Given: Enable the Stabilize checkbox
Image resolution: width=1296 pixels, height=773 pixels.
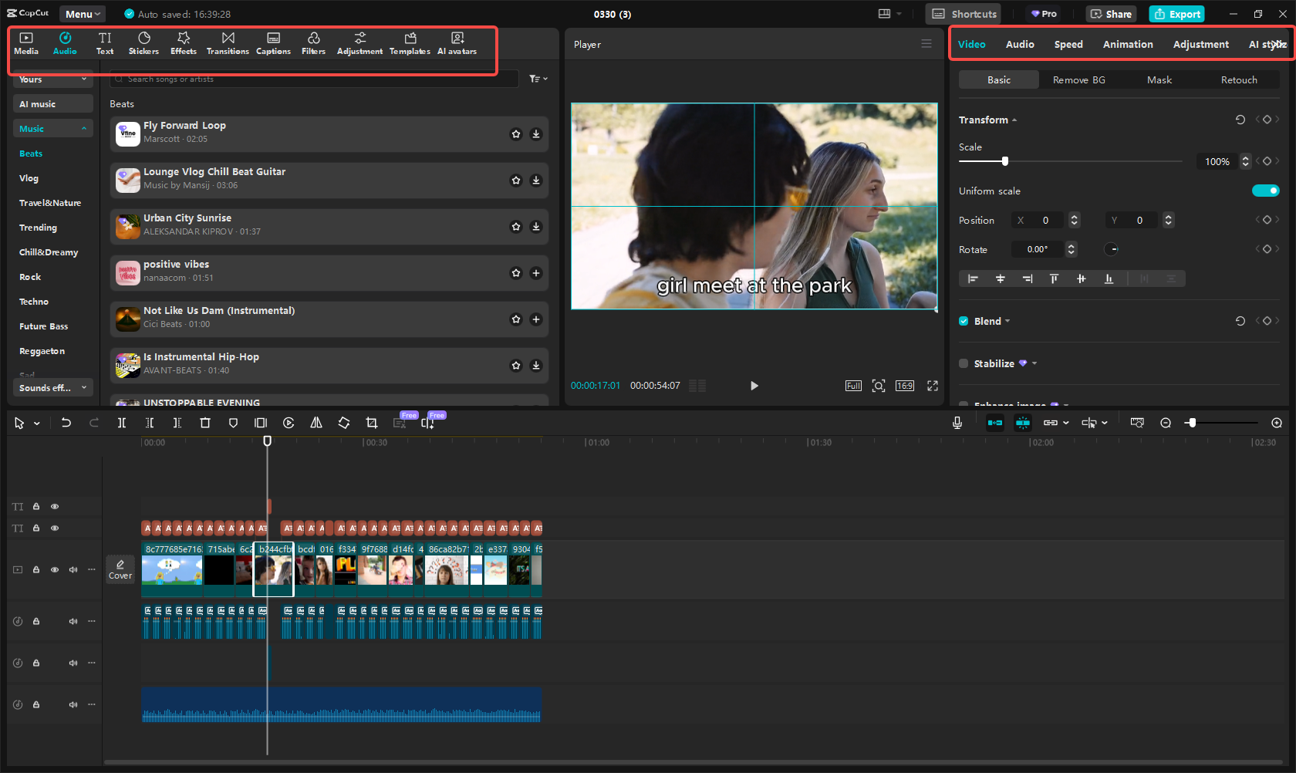Looking at the screenshot, I should click(x=964, y=363).
